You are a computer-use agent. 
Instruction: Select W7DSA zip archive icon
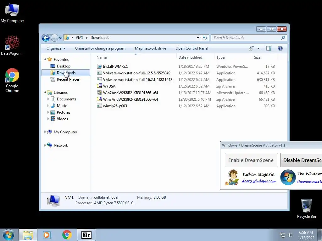(99, 86)
